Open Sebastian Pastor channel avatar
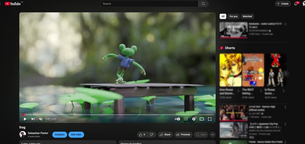305x144 pixels. [x=23, y=134]
